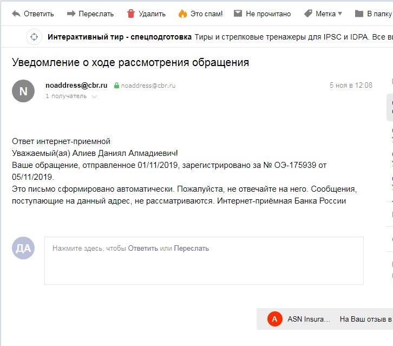Expand the '1 получатель' recipient list

(x=95, y=96)
